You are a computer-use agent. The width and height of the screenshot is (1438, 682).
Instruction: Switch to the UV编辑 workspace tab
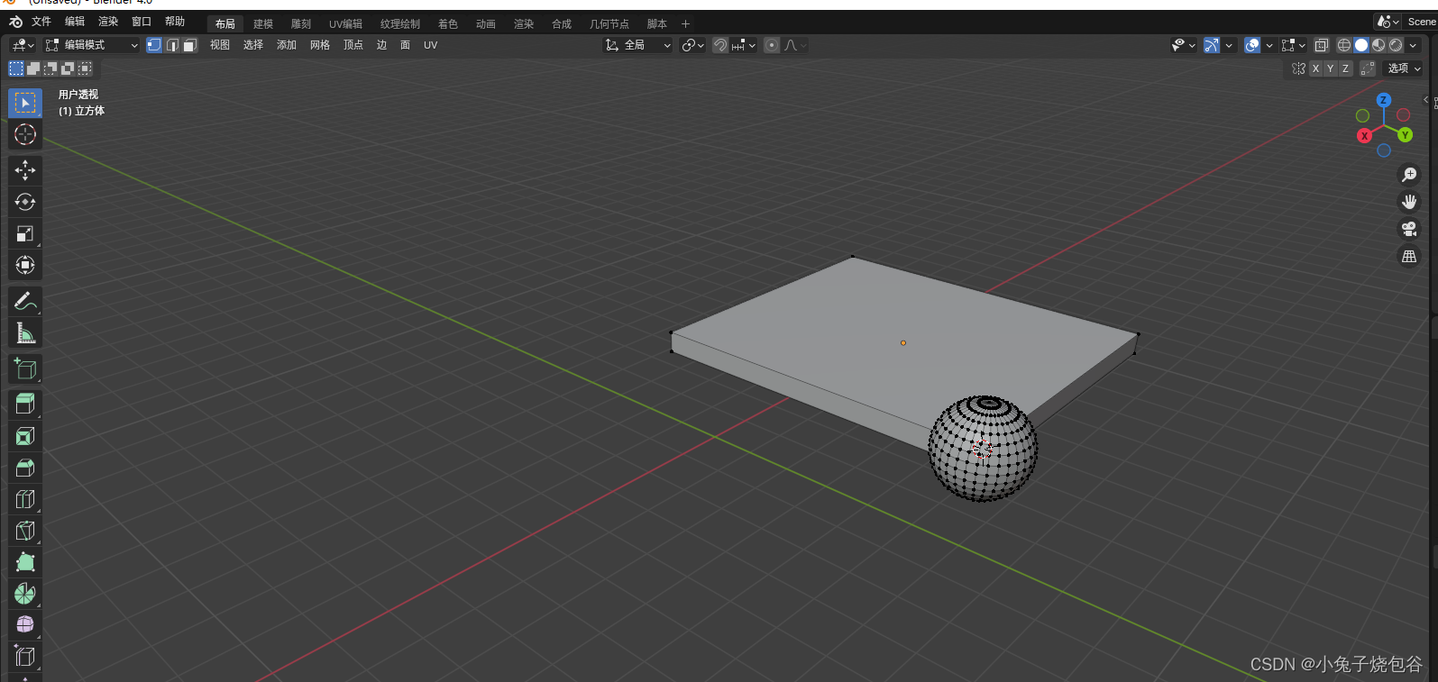pos(345,24)
